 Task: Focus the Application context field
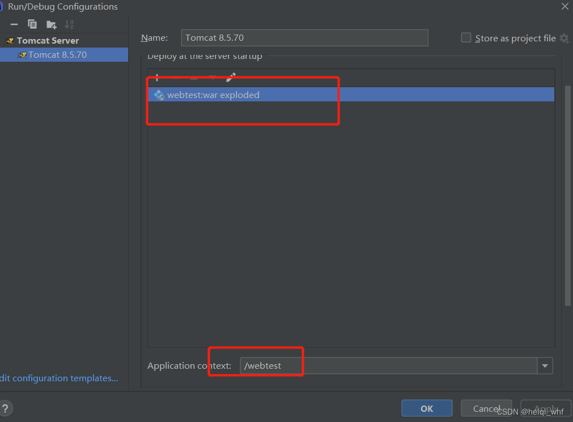[389, 366]
